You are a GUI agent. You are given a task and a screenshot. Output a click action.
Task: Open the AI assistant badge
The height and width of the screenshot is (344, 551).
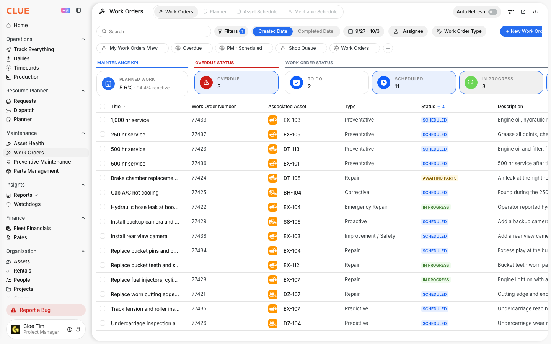66,11
